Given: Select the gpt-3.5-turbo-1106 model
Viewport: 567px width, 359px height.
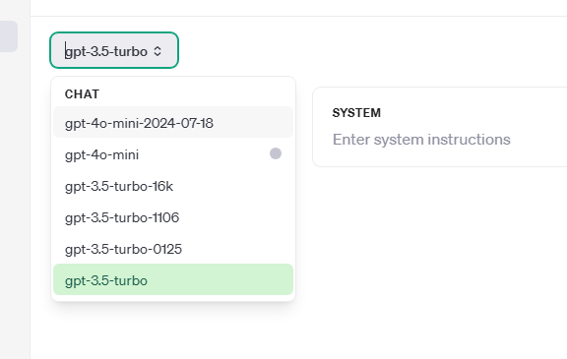Looking at the screenshot, I should coord(173,217).
